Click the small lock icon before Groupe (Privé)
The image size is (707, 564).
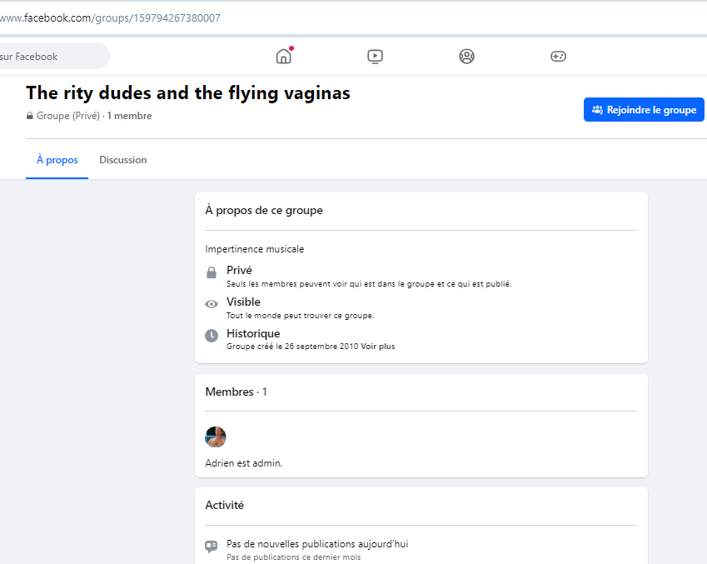[x=30, y=117]
